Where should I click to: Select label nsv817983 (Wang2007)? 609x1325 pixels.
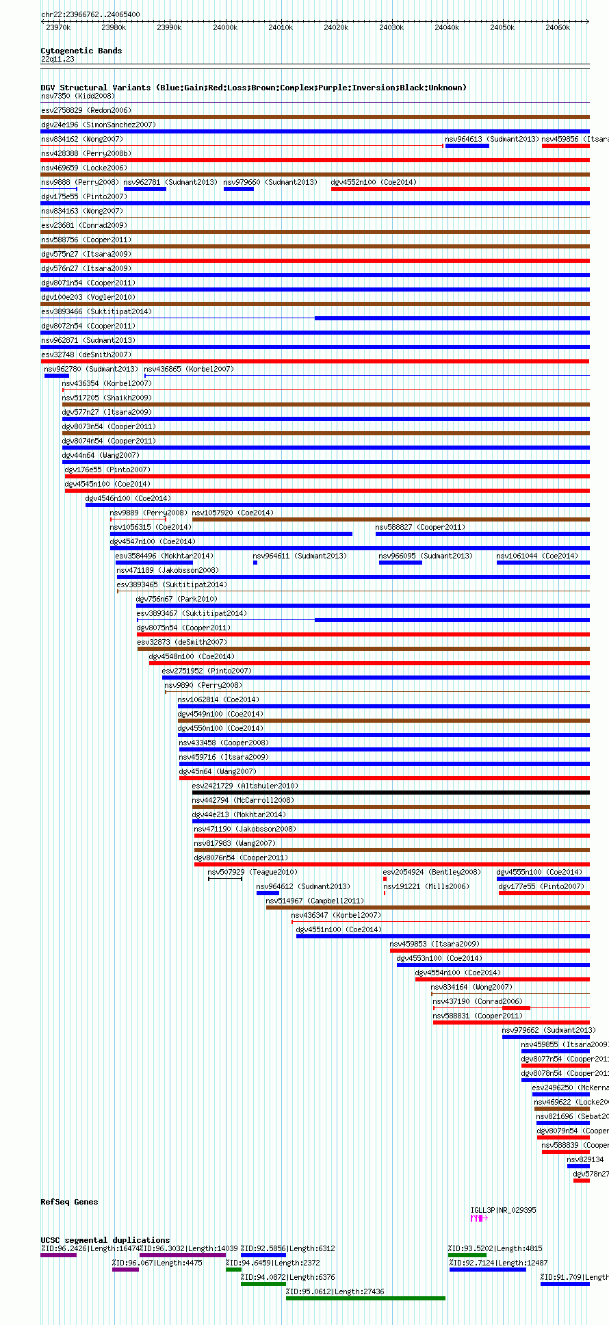(x=235, y=843)
